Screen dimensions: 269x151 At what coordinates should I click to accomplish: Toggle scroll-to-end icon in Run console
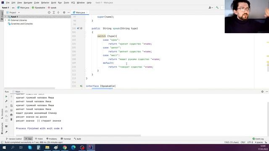click(x=11, y=110)
